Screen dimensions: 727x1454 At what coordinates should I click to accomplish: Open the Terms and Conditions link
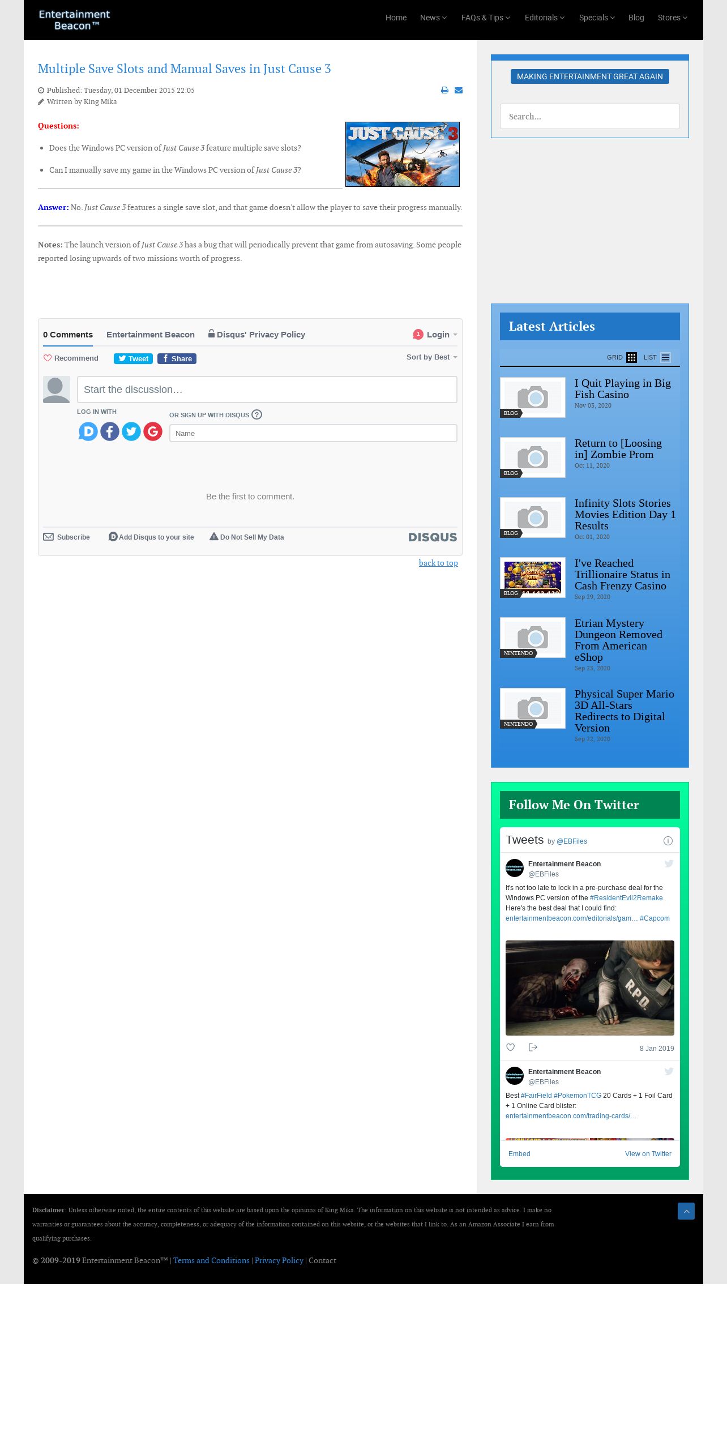click(x=211, y=1260)
